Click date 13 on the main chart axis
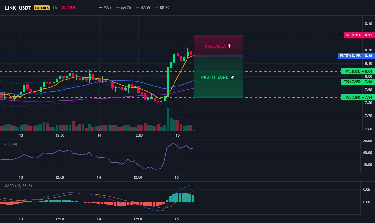The image size is (375, 223). coord(21,135)
